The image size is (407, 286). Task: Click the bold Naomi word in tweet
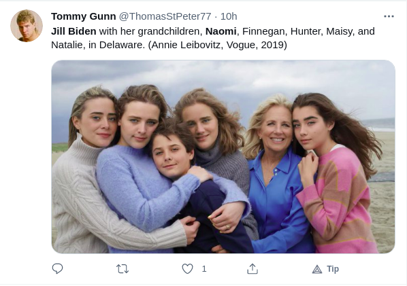coord(221,31)
